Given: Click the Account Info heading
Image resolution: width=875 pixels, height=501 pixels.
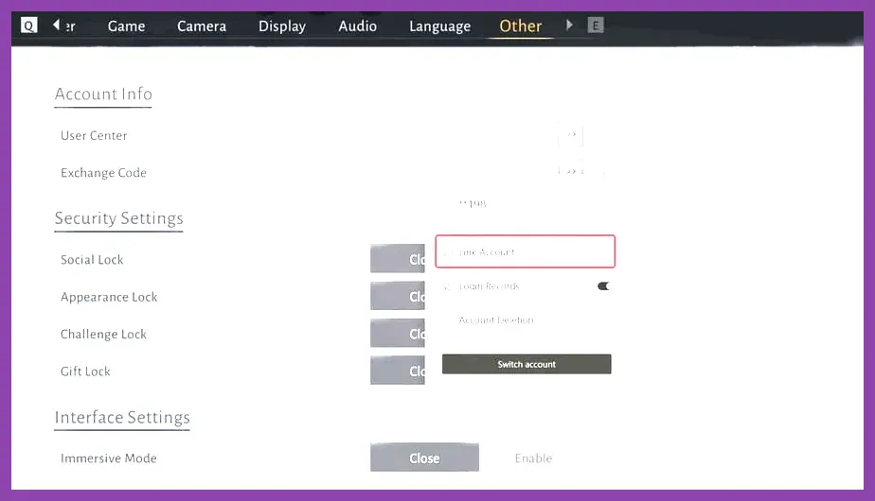Looking at the screenshot, I should point(103,94).
